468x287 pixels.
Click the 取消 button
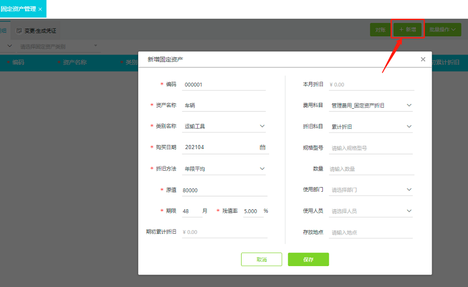(x=261, y=260)
